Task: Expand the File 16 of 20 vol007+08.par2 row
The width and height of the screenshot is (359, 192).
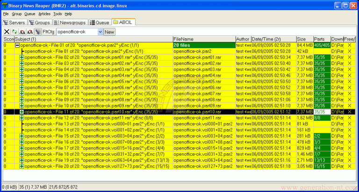Action: click(22, 142)
